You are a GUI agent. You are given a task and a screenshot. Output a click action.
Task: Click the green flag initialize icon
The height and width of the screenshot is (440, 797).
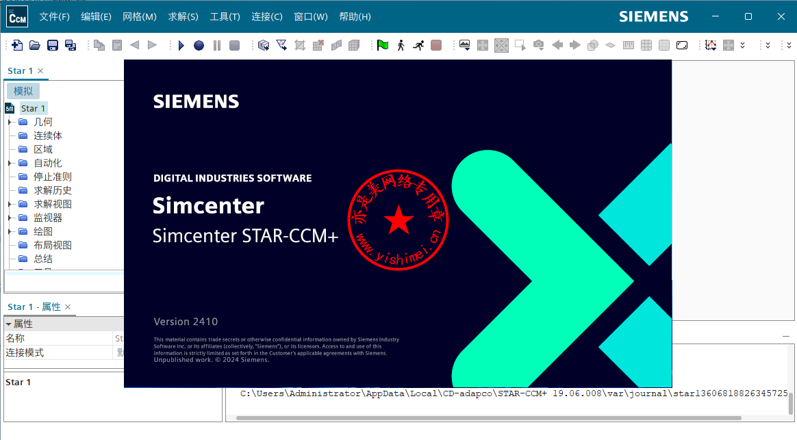pyautogui.click(x=383, y=45)
